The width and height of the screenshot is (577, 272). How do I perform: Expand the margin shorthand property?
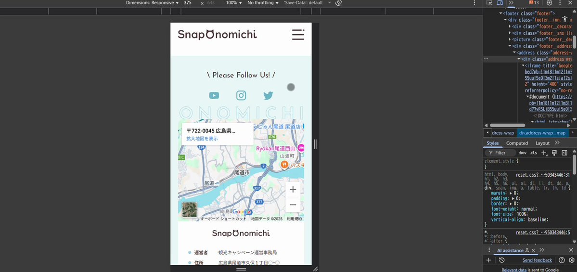511,193
